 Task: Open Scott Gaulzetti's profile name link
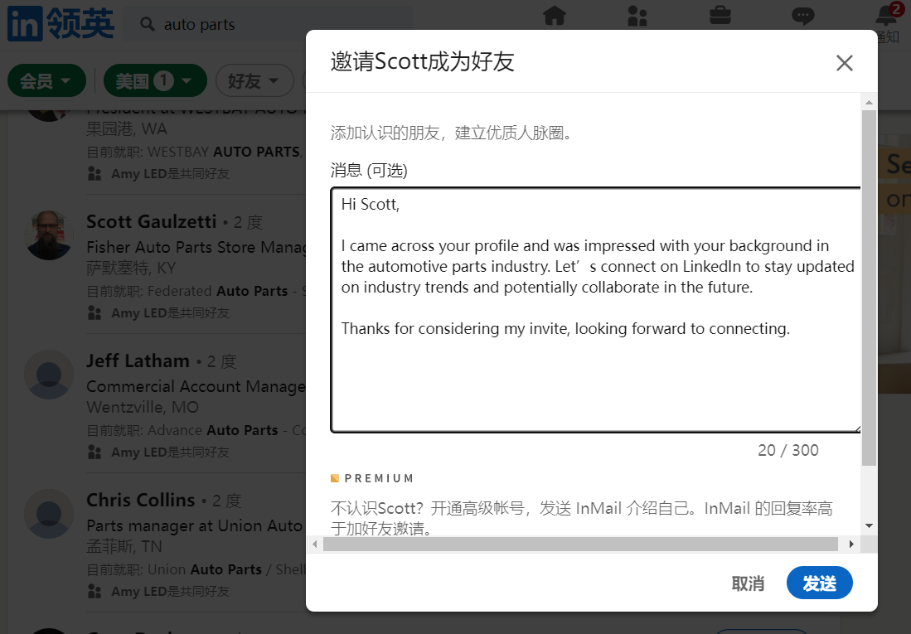point(151,221)
